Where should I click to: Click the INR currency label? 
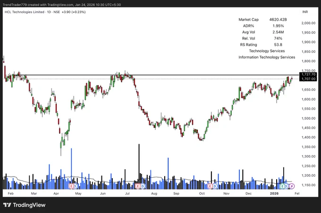point(305,12)
